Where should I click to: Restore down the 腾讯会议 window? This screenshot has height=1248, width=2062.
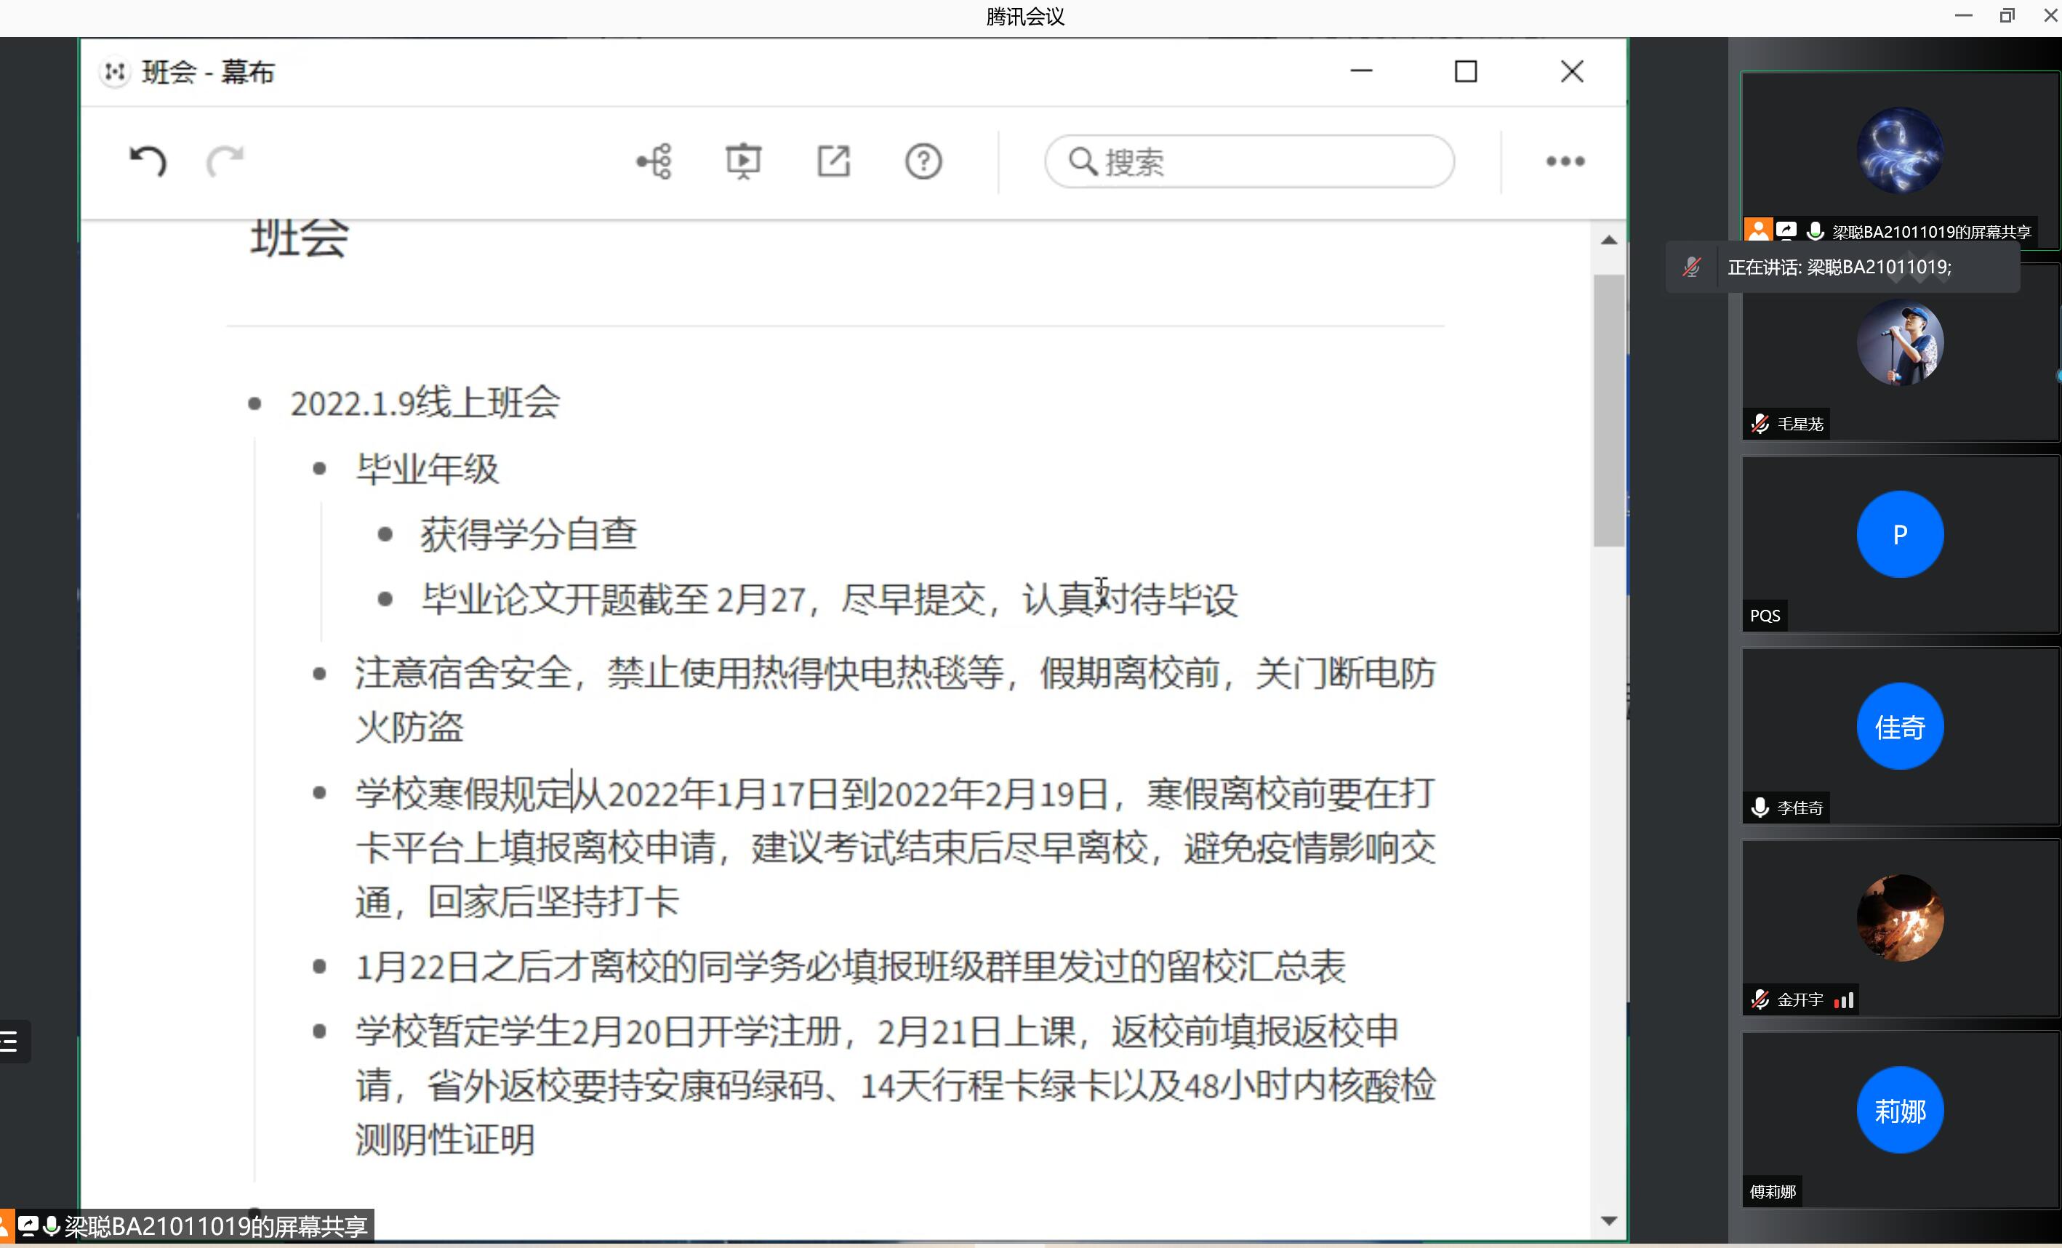tap(2007, 17)
